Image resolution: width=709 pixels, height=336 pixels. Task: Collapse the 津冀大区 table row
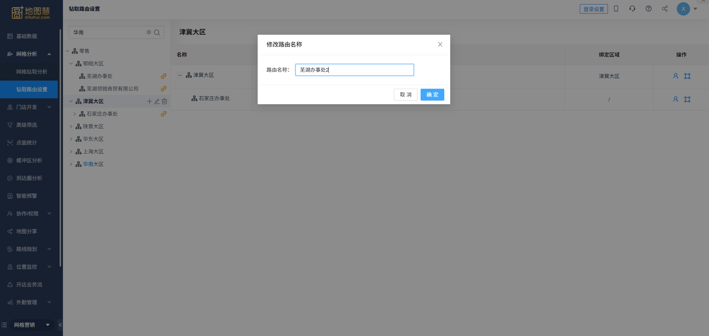tap(180, 75)
